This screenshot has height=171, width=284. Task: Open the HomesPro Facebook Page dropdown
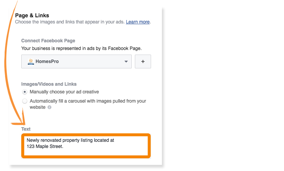pyautogui.click(x=77, y=61)
